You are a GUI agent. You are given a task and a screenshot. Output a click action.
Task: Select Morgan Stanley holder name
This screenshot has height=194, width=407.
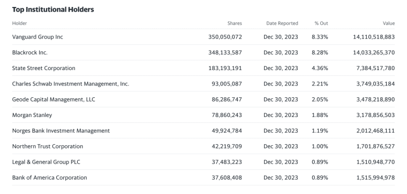[x=32, y=115]
